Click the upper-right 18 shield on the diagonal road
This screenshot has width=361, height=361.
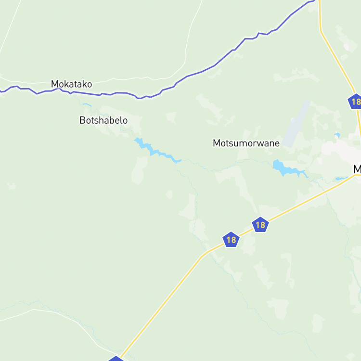tap(260, 224)
